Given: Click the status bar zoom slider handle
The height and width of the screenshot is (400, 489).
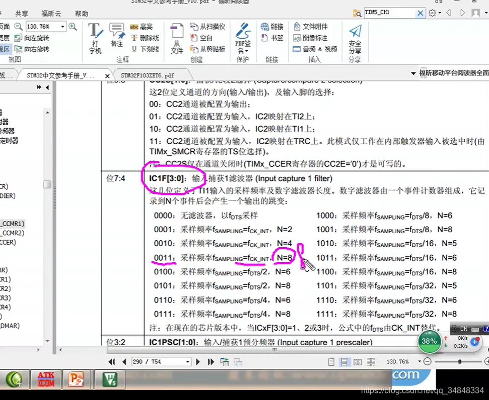Looking at the screenshot, I should (460, 361).
